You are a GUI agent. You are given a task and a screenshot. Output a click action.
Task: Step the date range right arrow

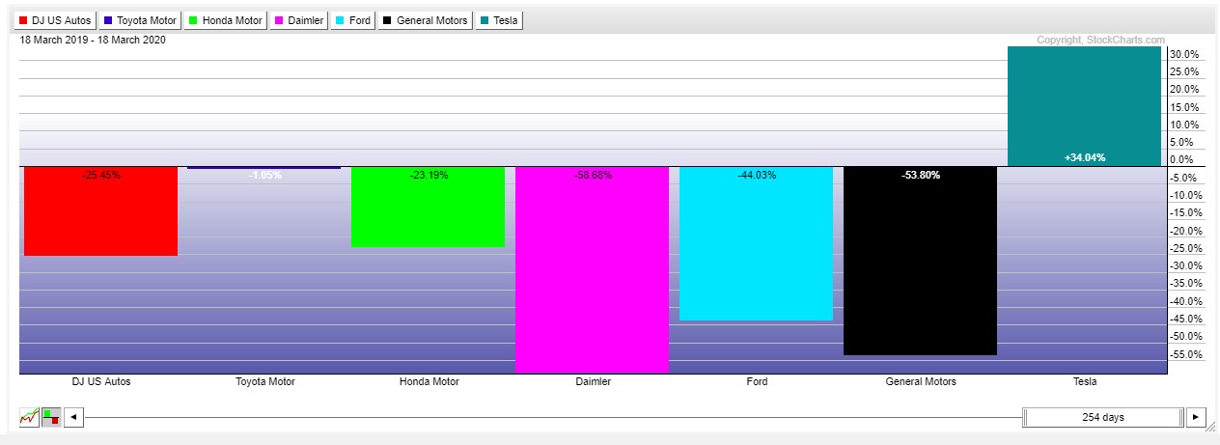(x=1196, y=417)
